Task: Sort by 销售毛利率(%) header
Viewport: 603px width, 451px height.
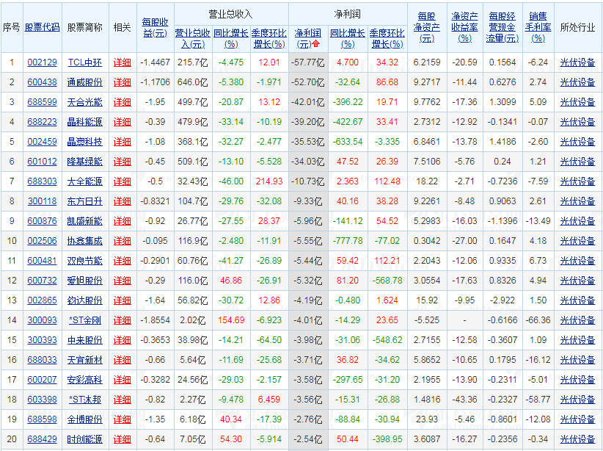Action: click(x=538, y=28)
